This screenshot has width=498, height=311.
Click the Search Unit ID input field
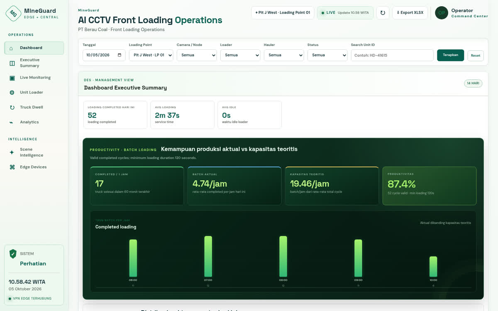[392, 55]
